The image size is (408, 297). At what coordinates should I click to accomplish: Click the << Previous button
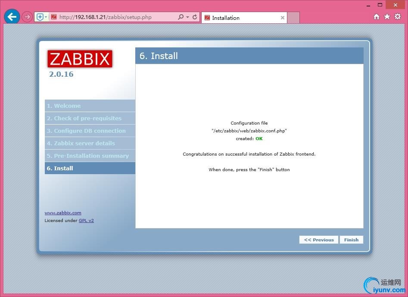pos(319,240)
